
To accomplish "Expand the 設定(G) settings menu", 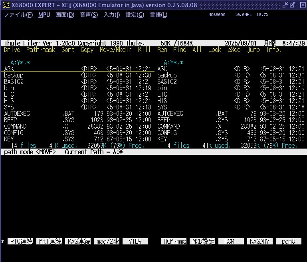I will tap(135, 15).
